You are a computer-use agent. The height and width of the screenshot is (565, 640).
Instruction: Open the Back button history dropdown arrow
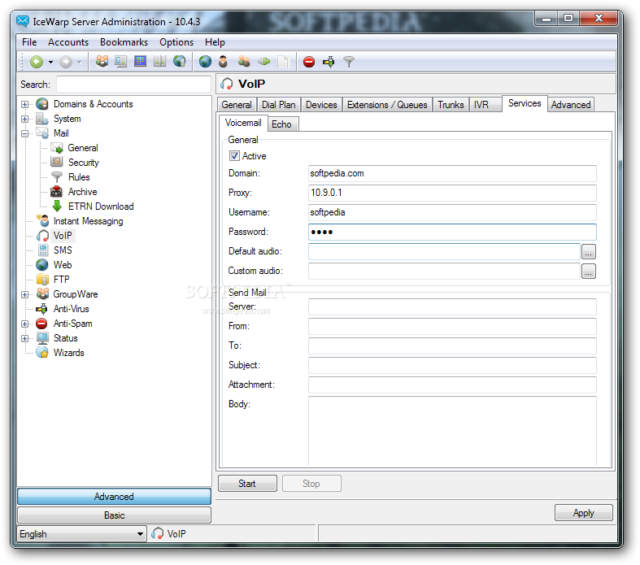(50, 63)
